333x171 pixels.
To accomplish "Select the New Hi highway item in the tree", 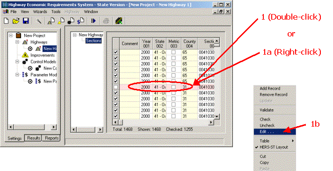I will [50, 49].
